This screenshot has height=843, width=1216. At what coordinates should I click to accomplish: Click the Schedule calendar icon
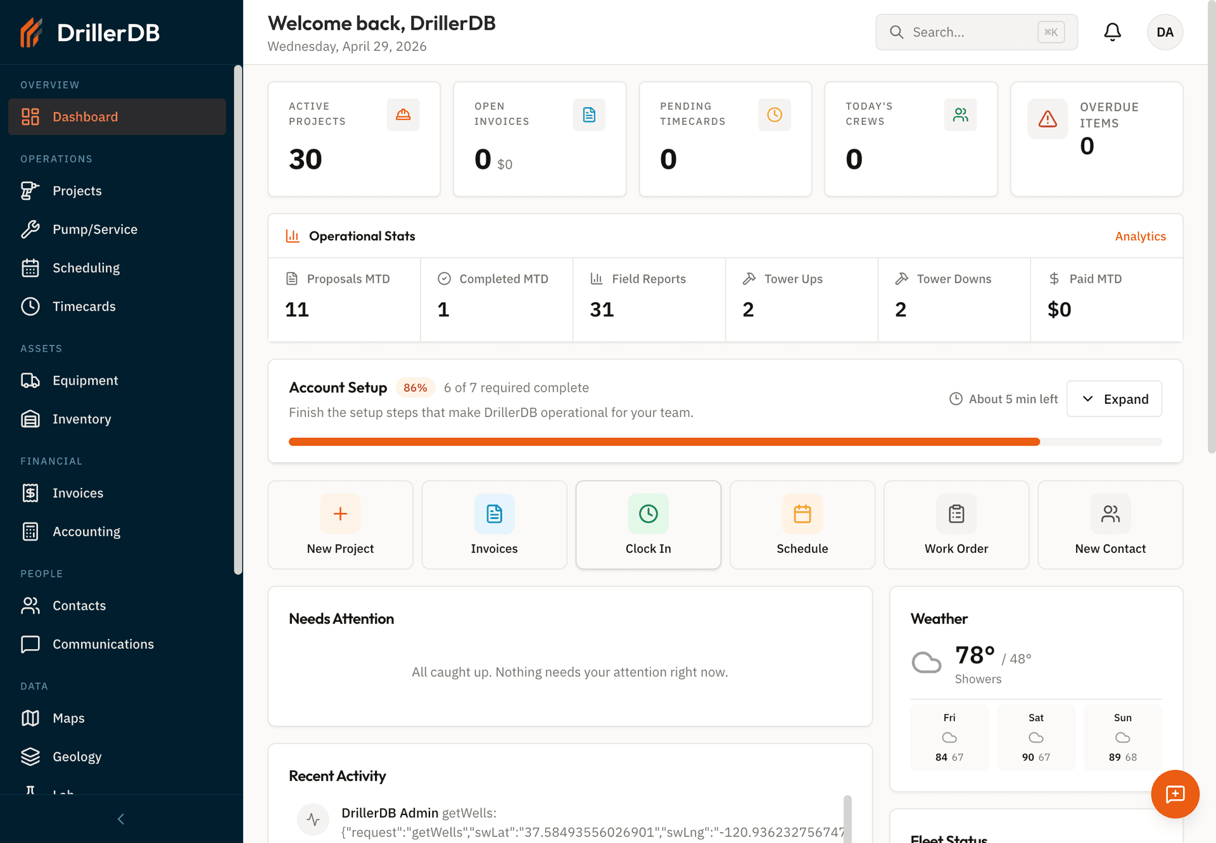802,513
